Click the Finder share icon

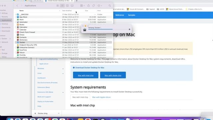click(89, 6)
